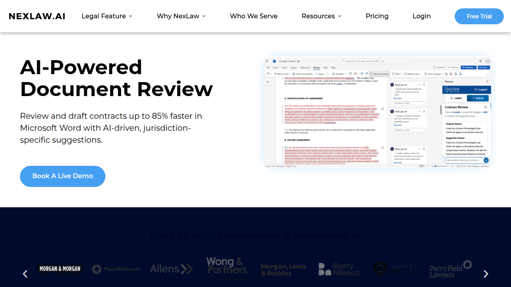
Task: Click the Morgan & Morgan logo
Action: [x=60, y=269]
